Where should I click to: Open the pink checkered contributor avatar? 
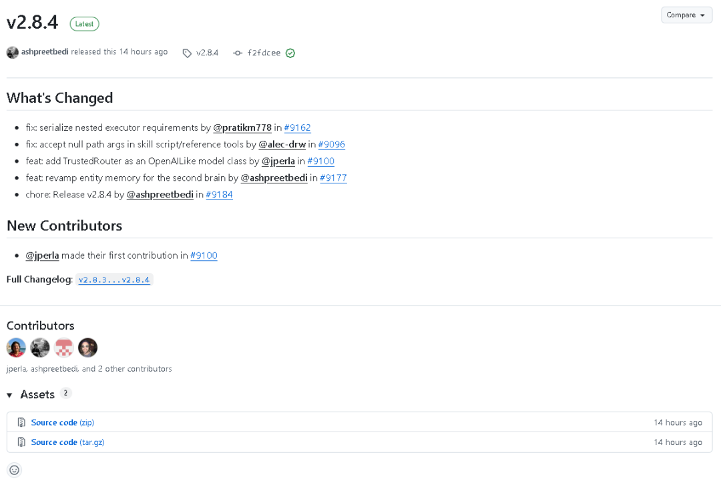click(x=64, y=348)
